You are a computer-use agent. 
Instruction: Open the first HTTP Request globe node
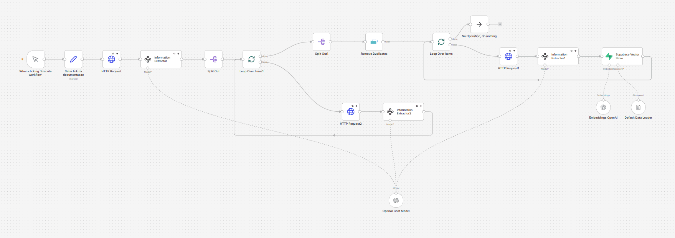[111, 59]
